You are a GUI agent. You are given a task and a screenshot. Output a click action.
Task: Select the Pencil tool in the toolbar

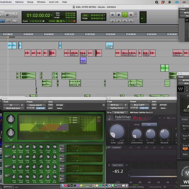pos(14,15)
